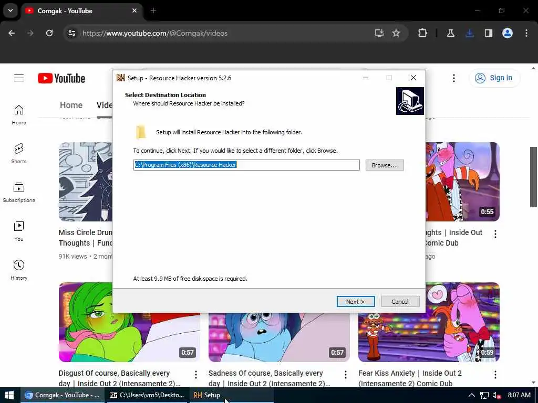Click the destination folder path field
Screen dimensions: 538x403
(x=246, y=165)
